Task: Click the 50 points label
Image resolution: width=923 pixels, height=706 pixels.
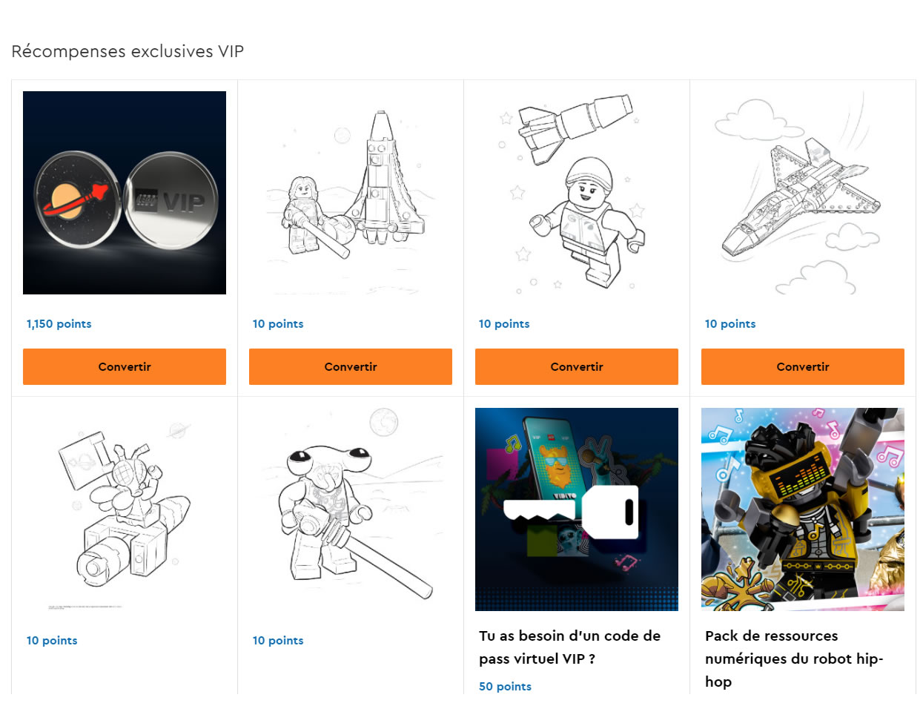Action: click(x=506, y=687)
